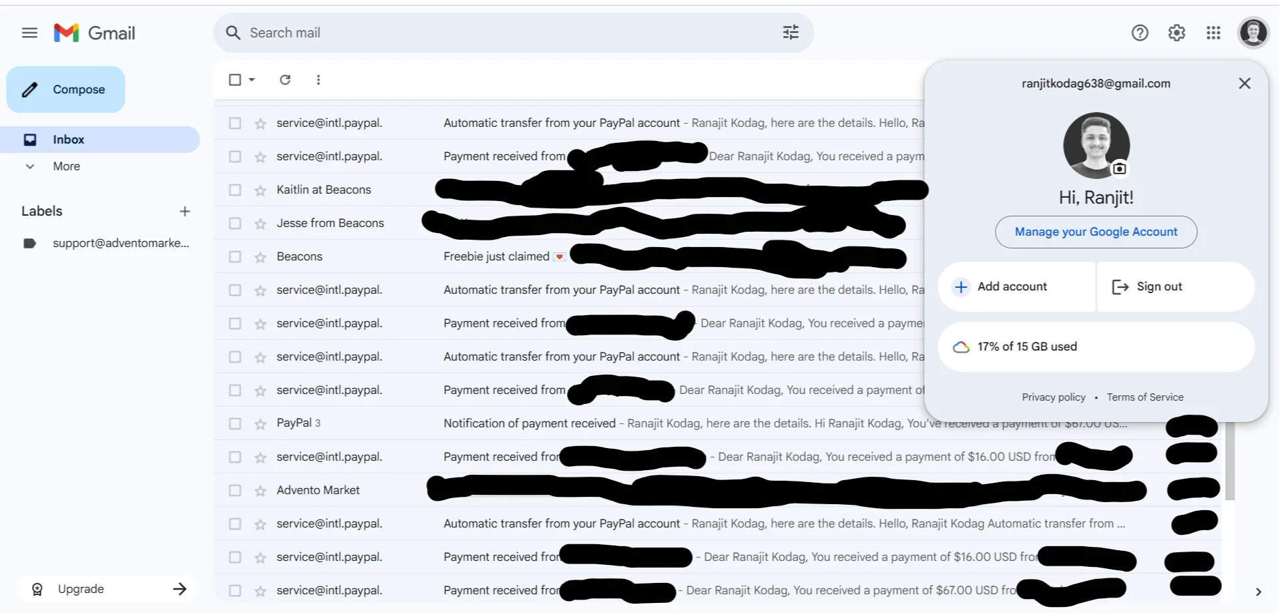This screenshot has height=613, width=1280.
Task: Open the Terms of Service link
Action: 1145,397
